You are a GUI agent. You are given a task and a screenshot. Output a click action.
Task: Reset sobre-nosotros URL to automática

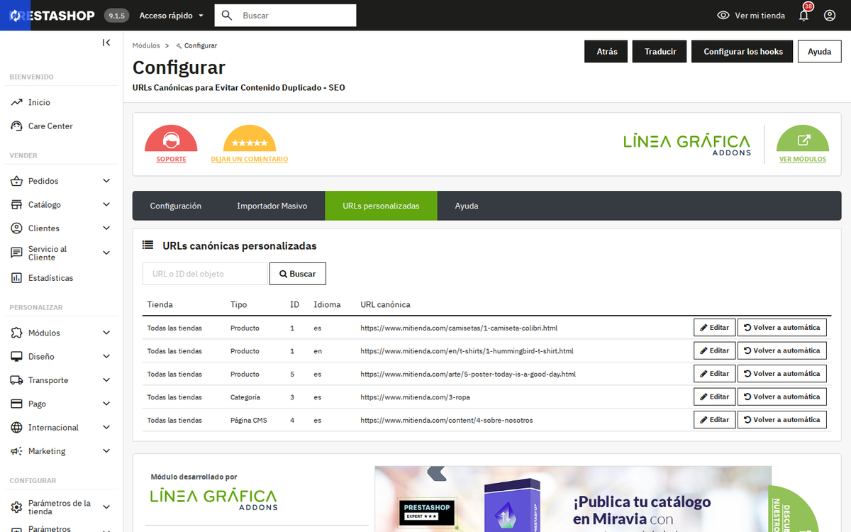coord(782,420)
